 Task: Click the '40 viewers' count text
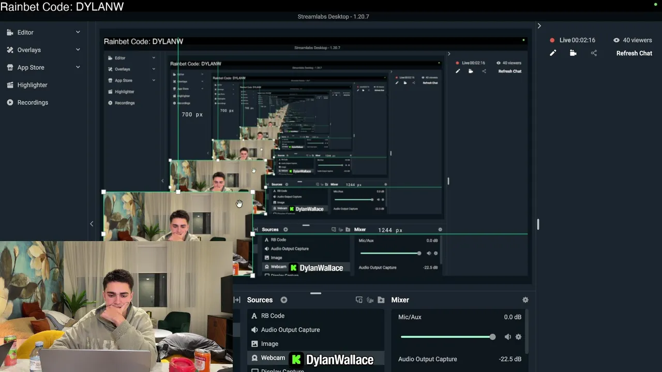coord(637,40)
